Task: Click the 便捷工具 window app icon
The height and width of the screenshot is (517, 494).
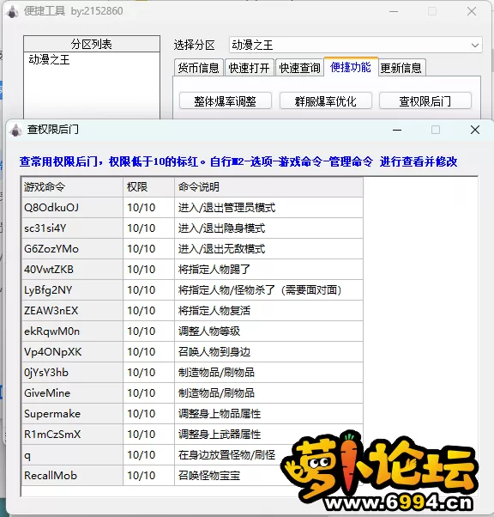Action: 13,11
